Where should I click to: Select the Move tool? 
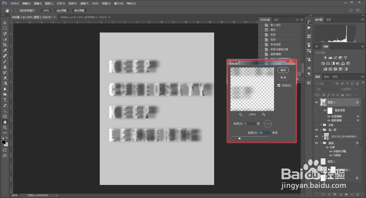point(5,23)
